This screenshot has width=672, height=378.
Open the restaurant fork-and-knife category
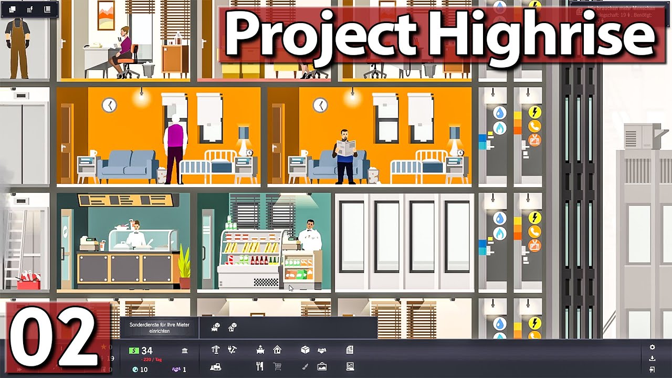(x=260, y=367)
